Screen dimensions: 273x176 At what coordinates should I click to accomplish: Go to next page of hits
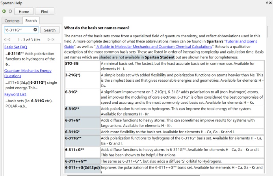(x=49, y=40)
